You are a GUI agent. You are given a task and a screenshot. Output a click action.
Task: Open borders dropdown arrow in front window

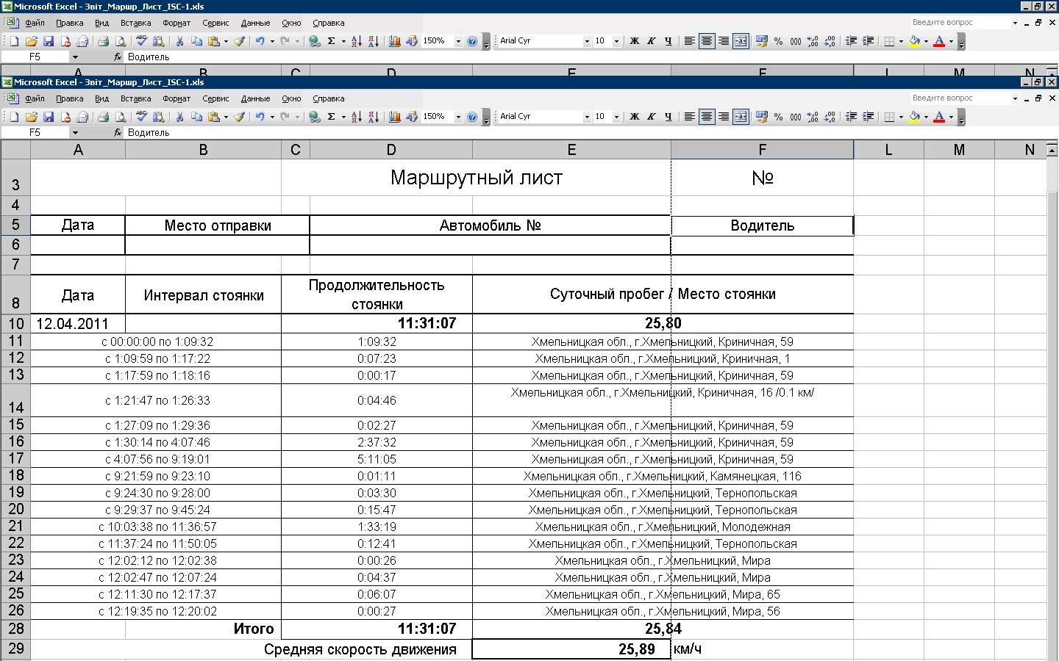tap(902, 117)
